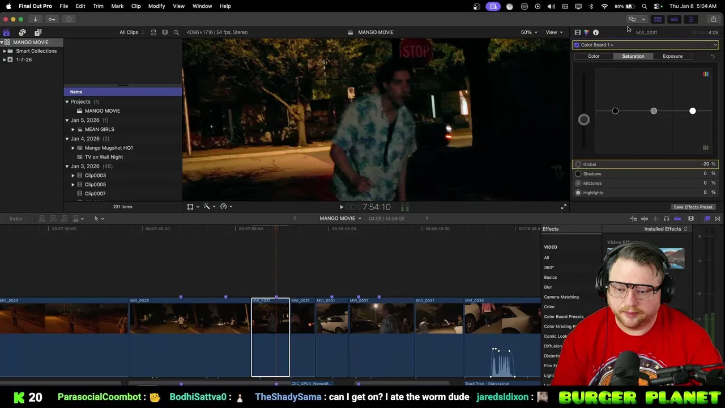Open the Import Media arrow button
725x408 pixels.
[35, 19]
